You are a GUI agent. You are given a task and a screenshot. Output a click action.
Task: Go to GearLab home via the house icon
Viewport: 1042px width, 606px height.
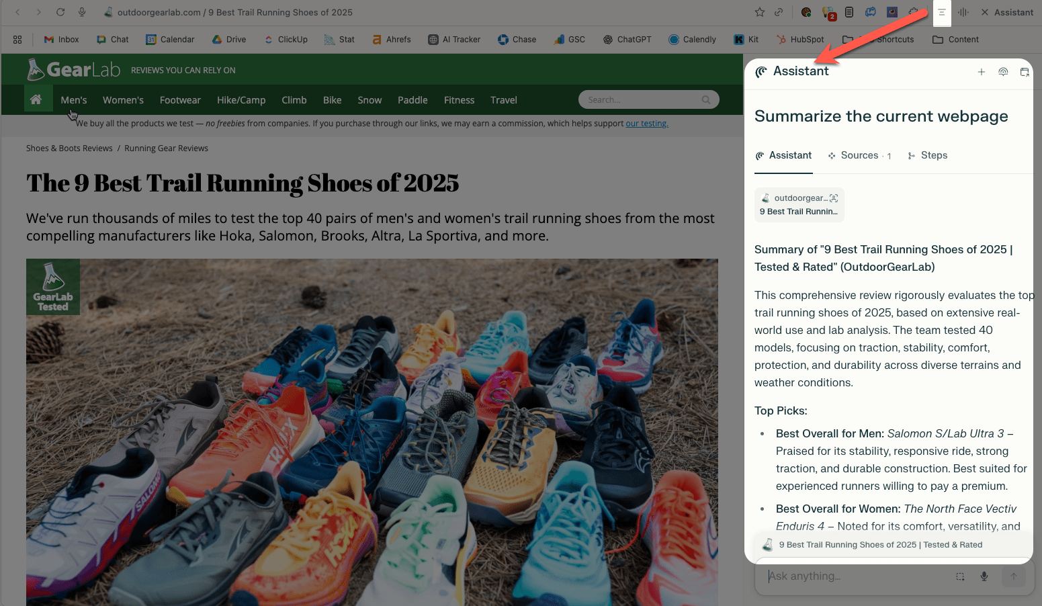36,99
